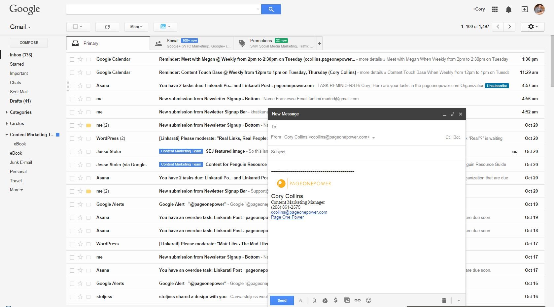Open Google apps grid launcher
The height and width of the screenshot is (307, 554).
point(495,9)
